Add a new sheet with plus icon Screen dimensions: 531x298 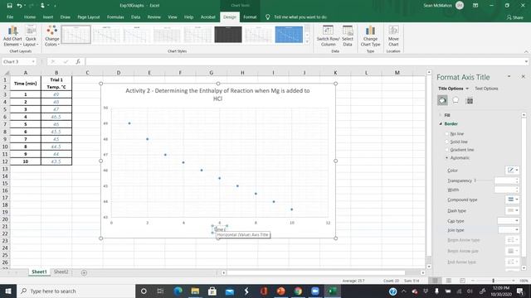(x=84, y=272)
